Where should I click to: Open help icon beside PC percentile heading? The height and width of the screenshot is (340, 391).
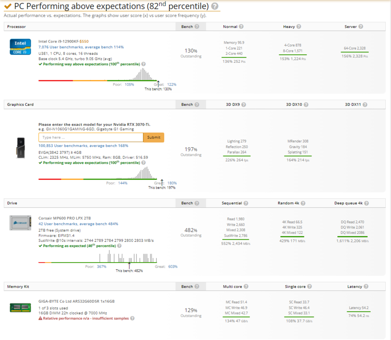(215, 7)
